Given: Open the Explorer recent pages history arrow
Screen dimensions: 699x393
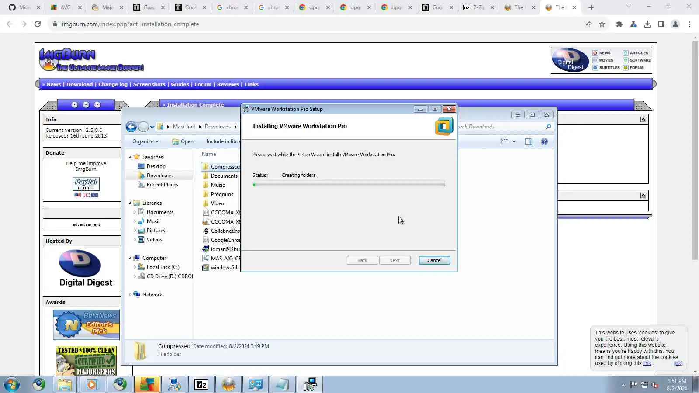Looking at the screenshot, I should 152,127.
